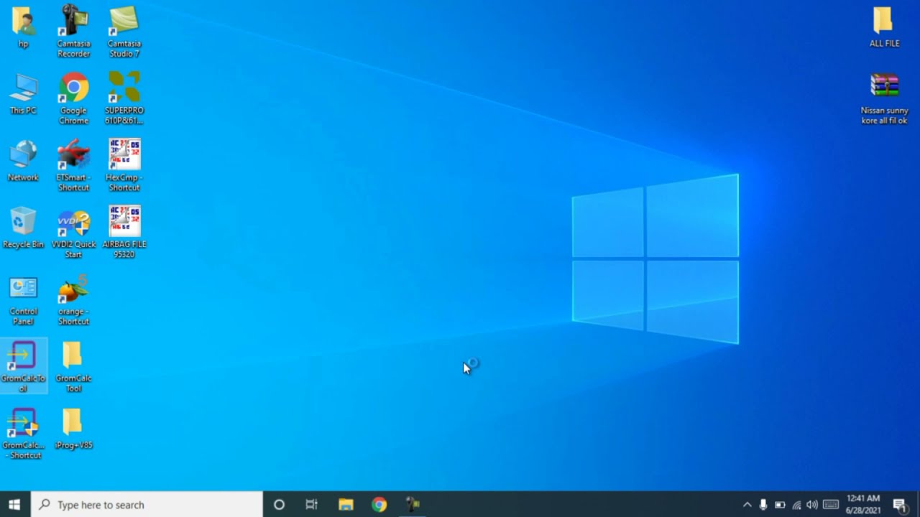Click the Type here to search box

click(147, 505)
